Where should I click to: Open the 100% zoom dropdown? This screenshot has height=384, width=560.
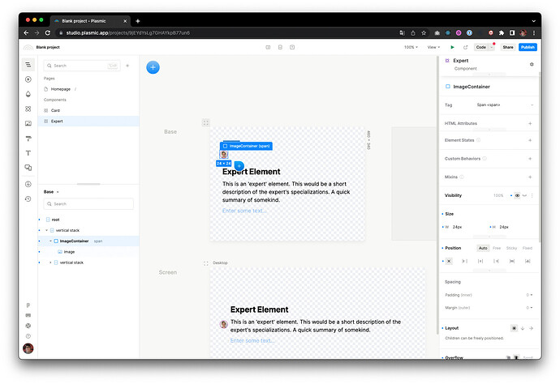coord(411,47)
